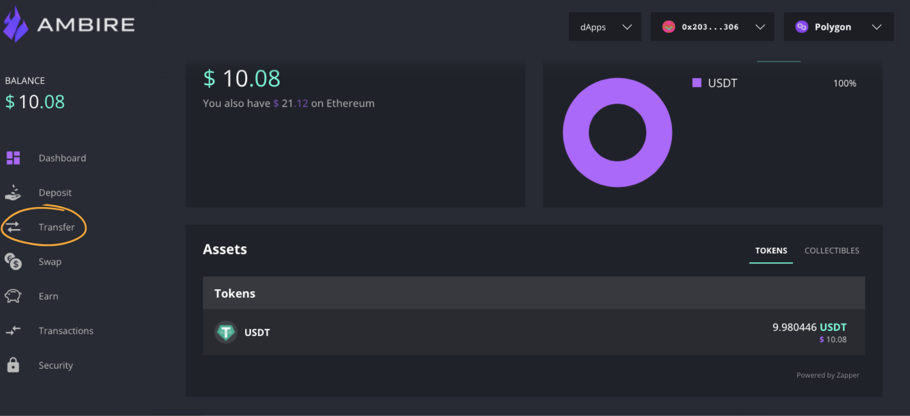This screenshot has width=910, height=416.
Task: Click the $ 10.08 value under USDT amount
Action: point(833,340)
